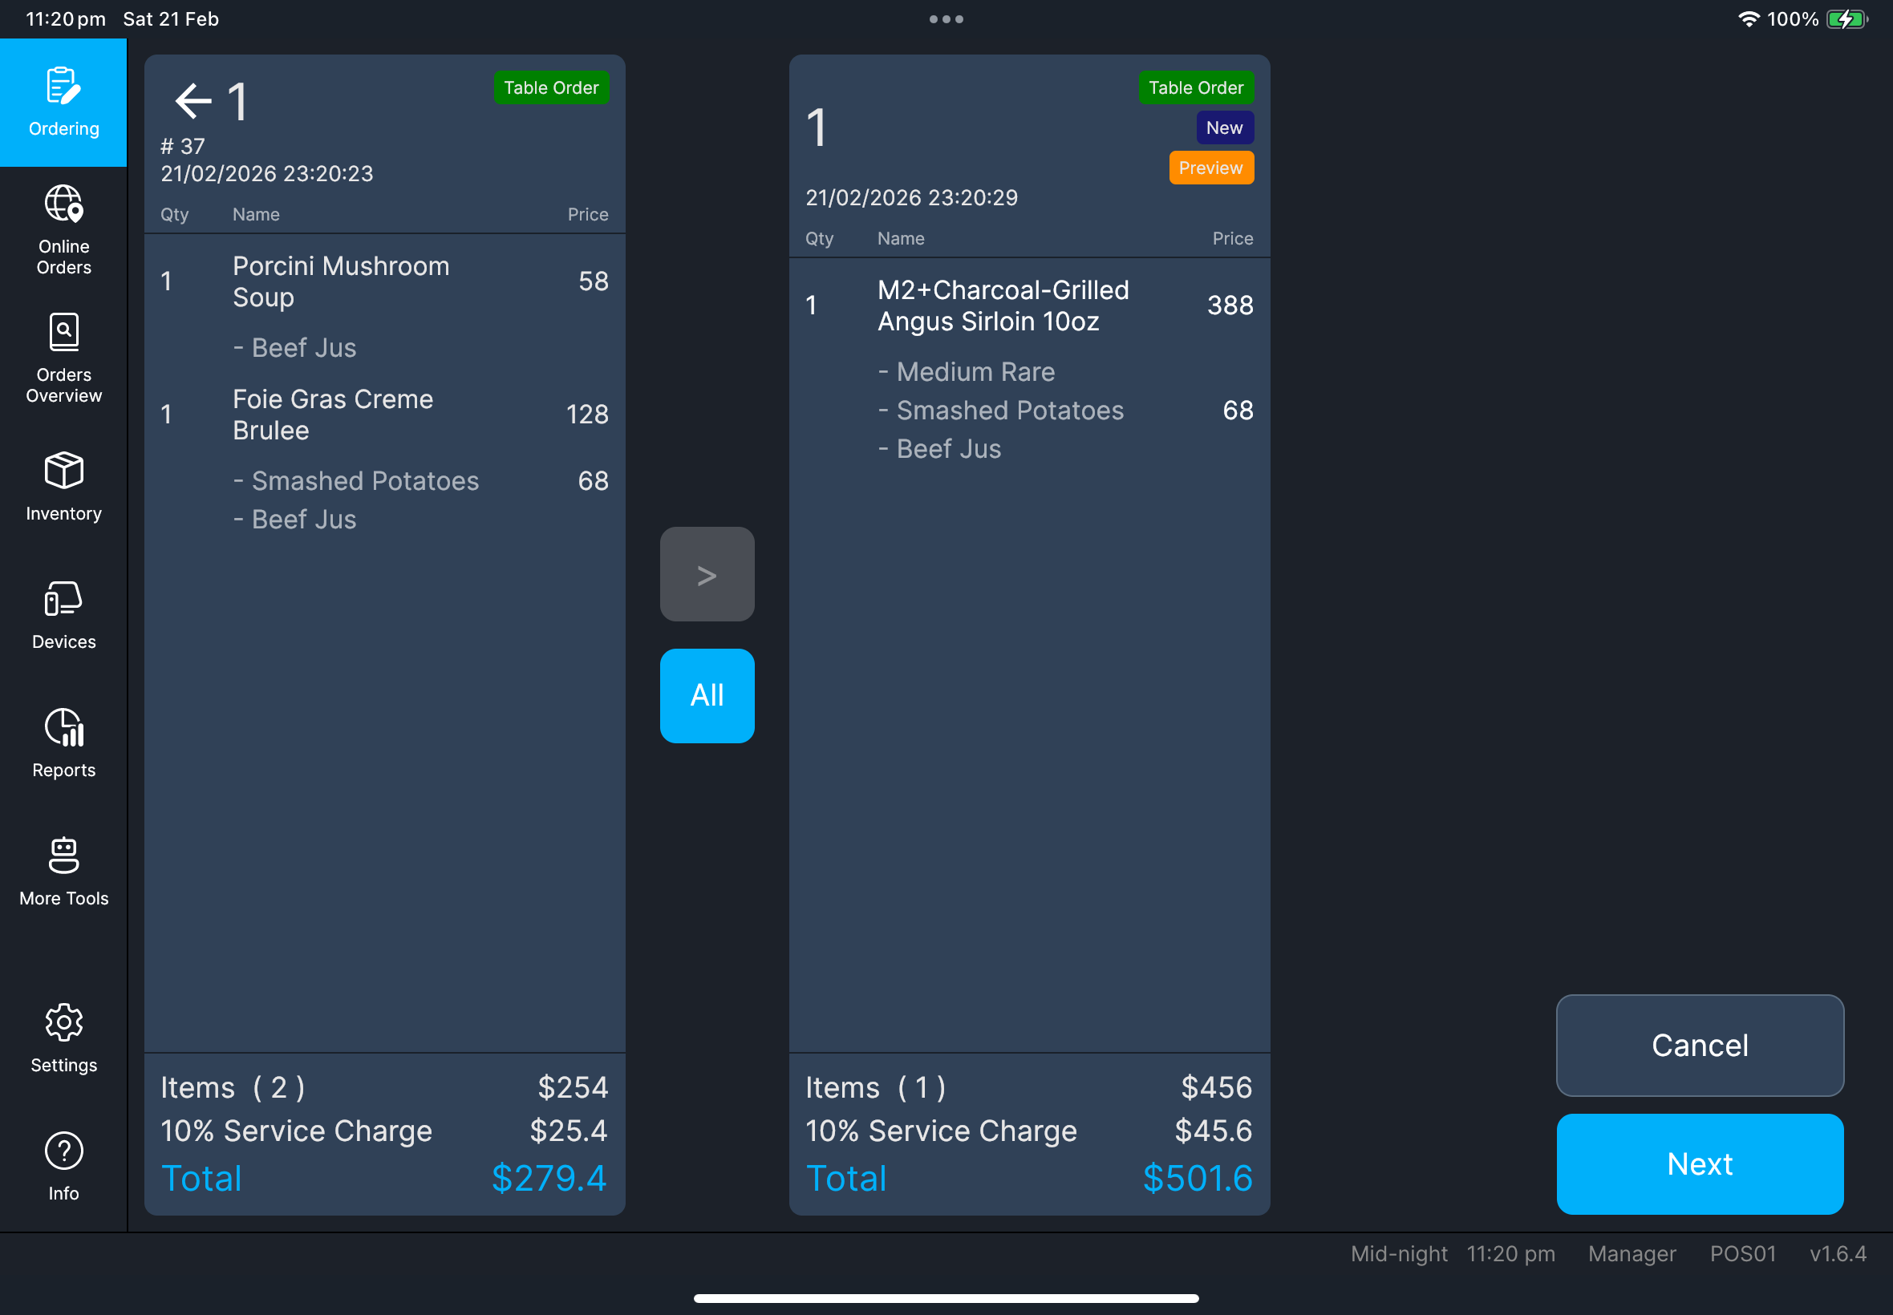This screenshot has height=1315, width=1893.
Task: Click the Preview badge on the right order
Action: [1210, 168]
